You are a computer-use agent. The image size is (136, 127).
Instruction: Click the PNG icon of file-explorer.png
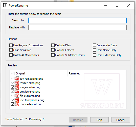(x=17, y=96)
